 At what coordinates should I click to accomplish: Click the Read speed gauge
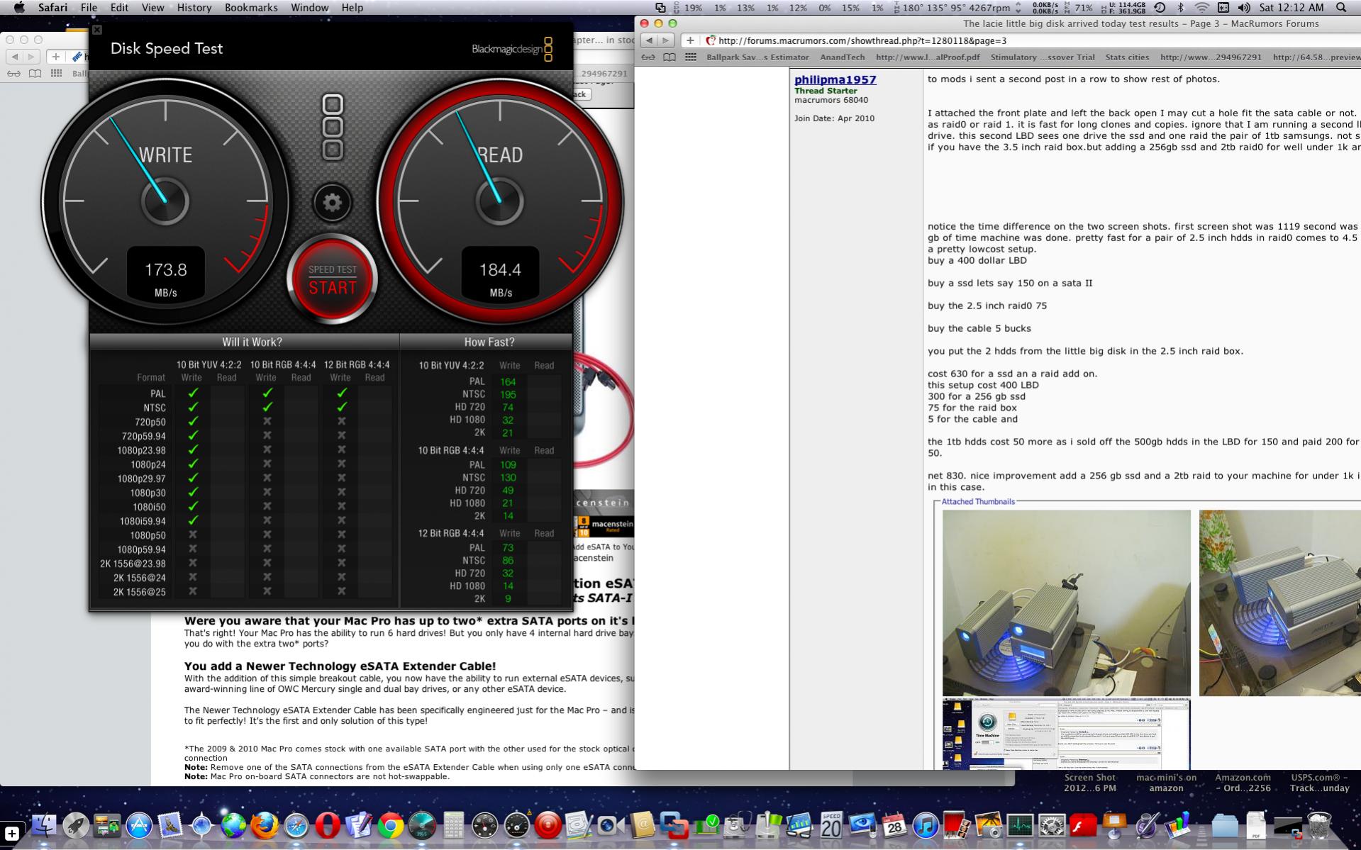pyautogui.click(x=500, y=201)
